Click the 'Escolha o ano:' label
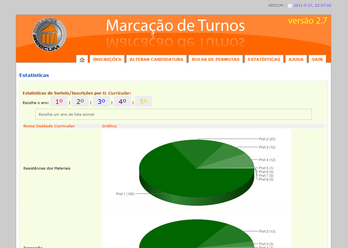The width and height of the screenshot is (348, 248). (x=36, y=103)
